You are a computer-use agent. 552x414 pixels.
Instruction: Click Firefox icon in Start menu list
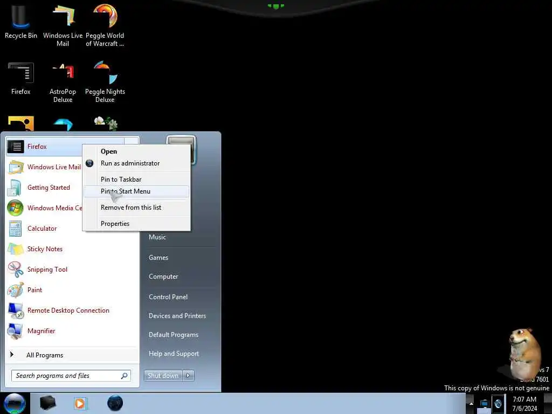coord(16,147)
